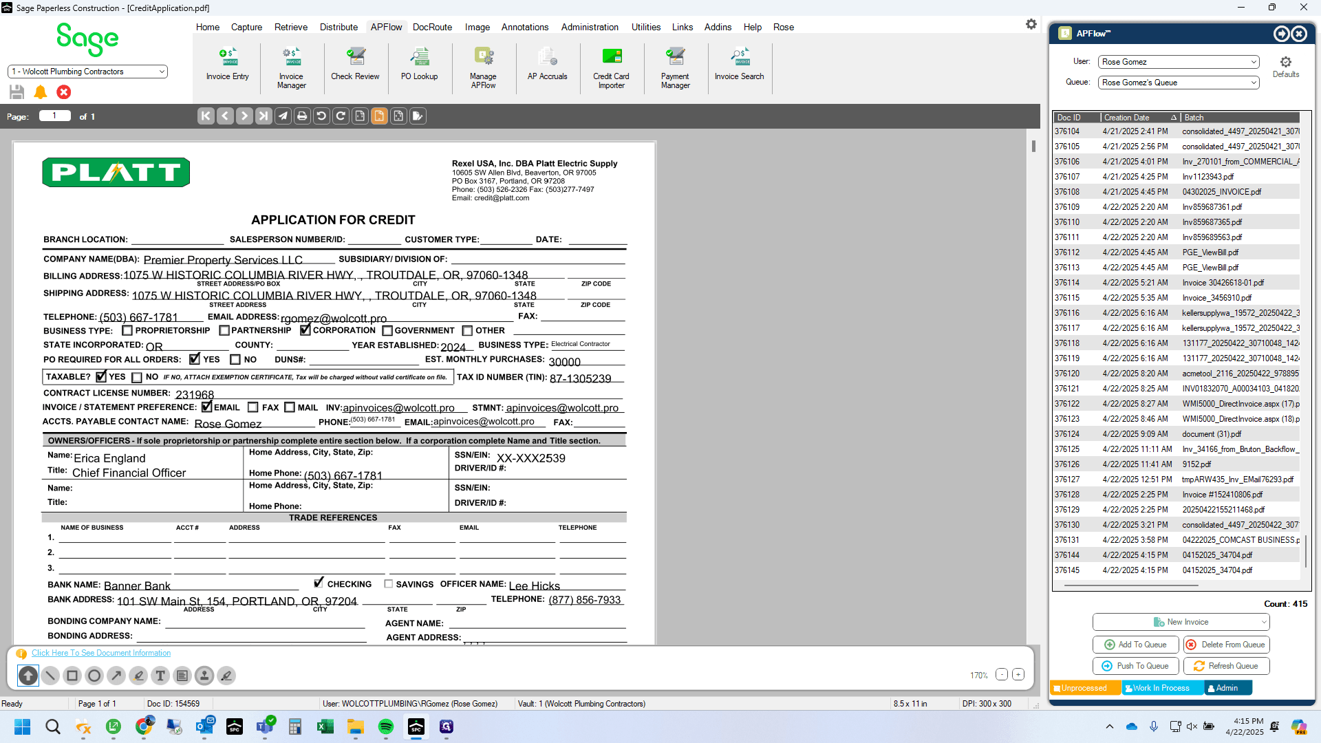
Task: Check the PARTNERSHIP box on the form
Action: coord(224,331)
